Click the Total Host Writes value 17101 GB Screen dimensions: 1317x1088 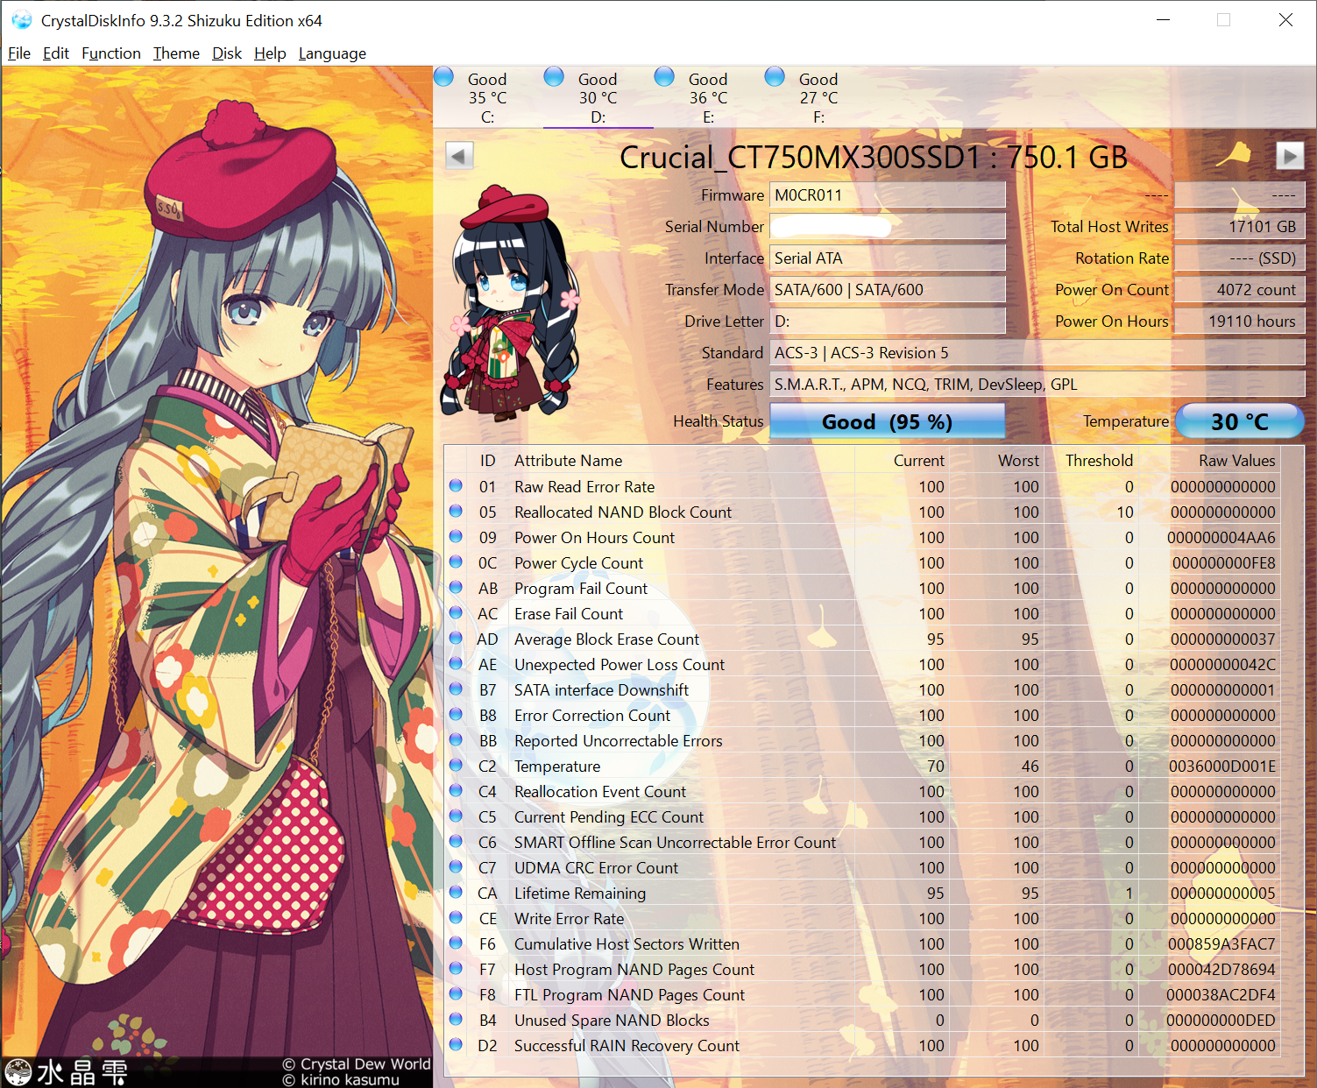tap(1239, 226)
